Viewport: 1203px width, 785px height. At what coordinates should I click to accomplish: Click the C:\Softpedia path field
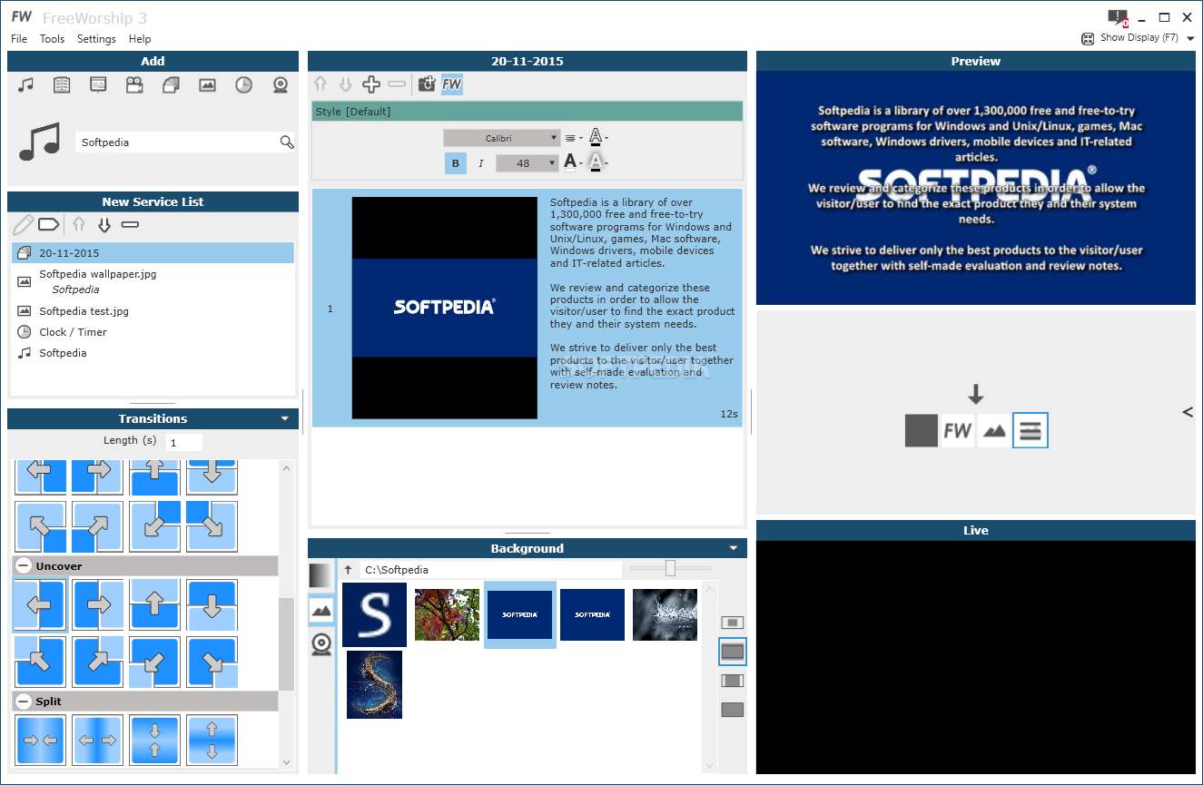490,570
